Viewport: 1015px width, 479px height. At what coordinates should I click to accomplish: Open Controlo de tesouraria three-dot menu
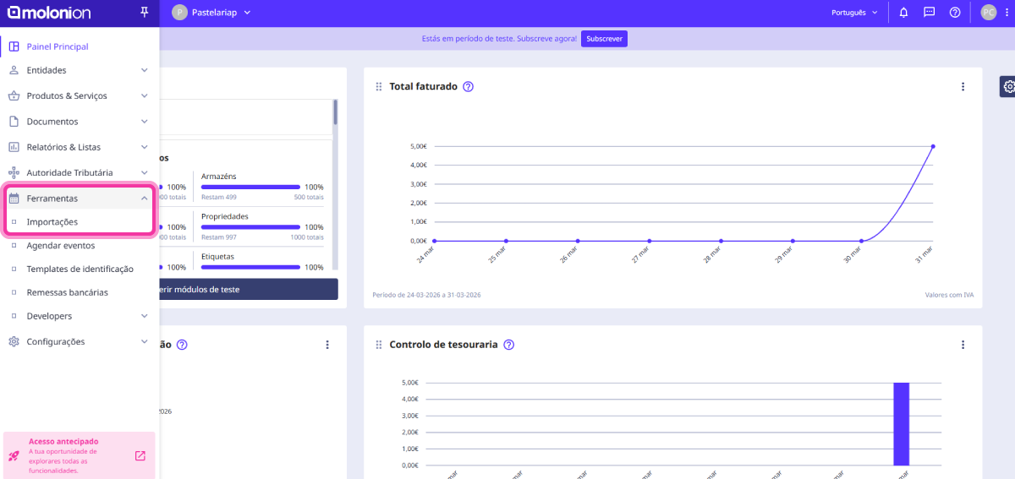(x=963, y=345)
